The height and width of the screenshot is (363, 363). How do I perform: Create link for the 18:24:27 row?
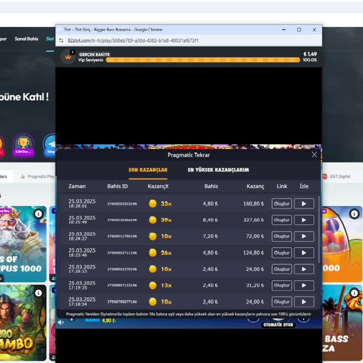(282, 236)
